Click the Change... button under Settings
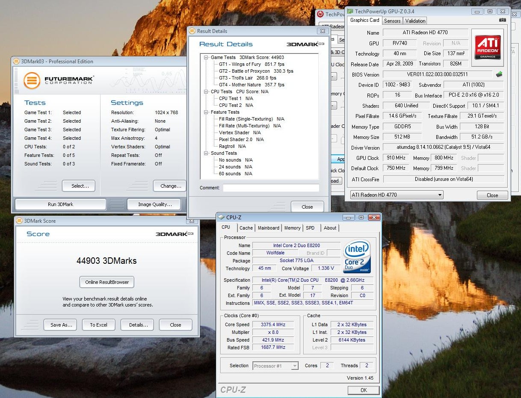Viewport: 521px width, 398px height. point(170,186)
